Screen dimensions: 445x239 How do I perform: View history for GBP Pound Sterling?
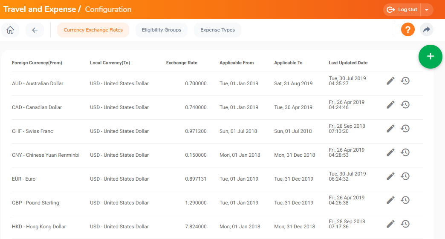[x=405, y=200]
